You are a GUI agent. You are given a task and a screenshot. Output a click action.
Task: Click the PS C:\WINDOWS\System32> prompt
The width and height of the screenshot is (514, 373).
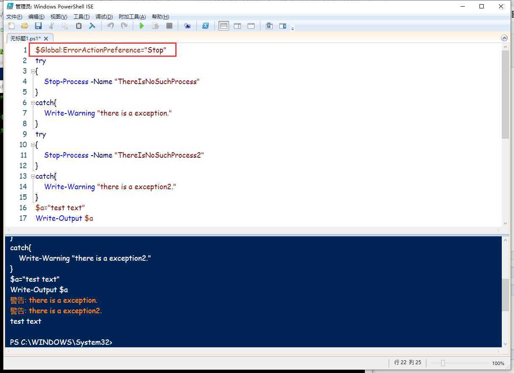[61, 342]
